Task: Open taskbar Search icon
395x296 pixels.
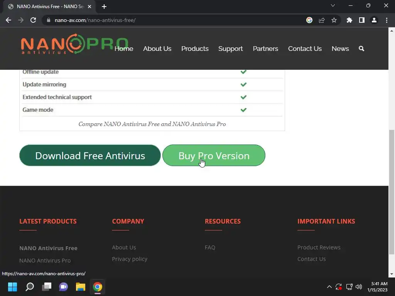Action: [x=30, y=287]
